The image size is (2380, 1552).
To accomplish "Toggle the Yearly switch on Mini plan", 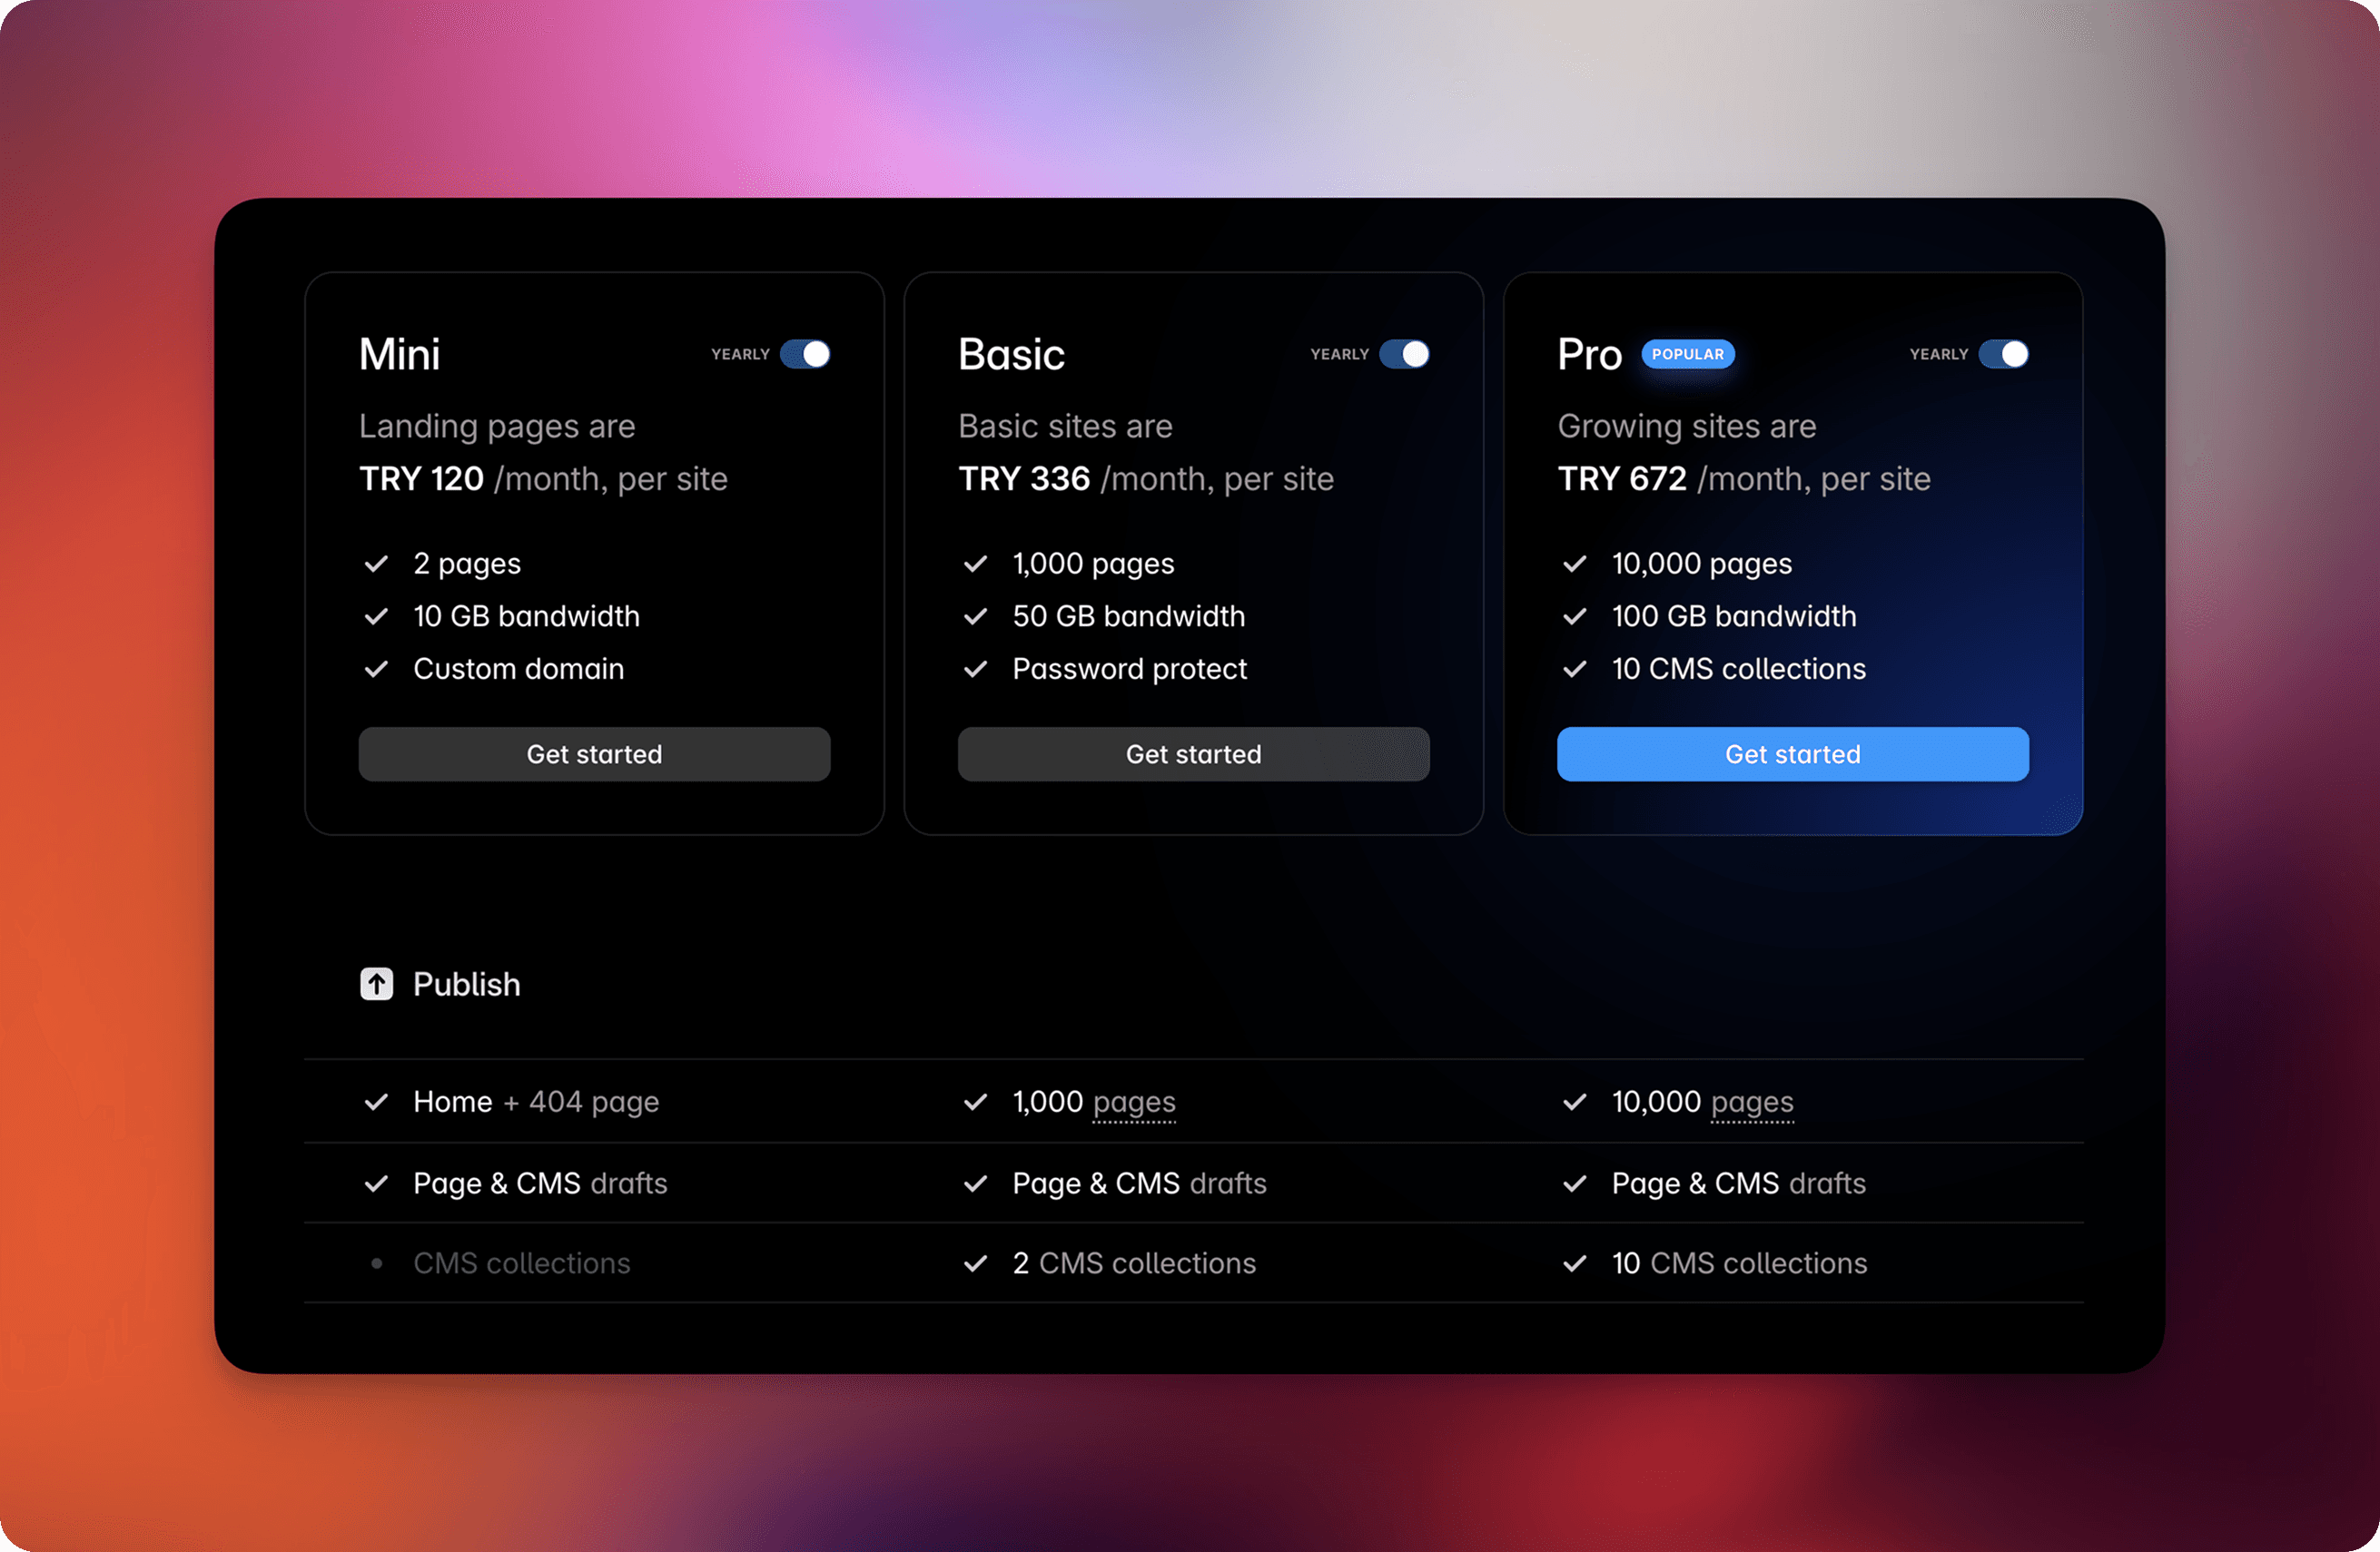I will point(805,354).
